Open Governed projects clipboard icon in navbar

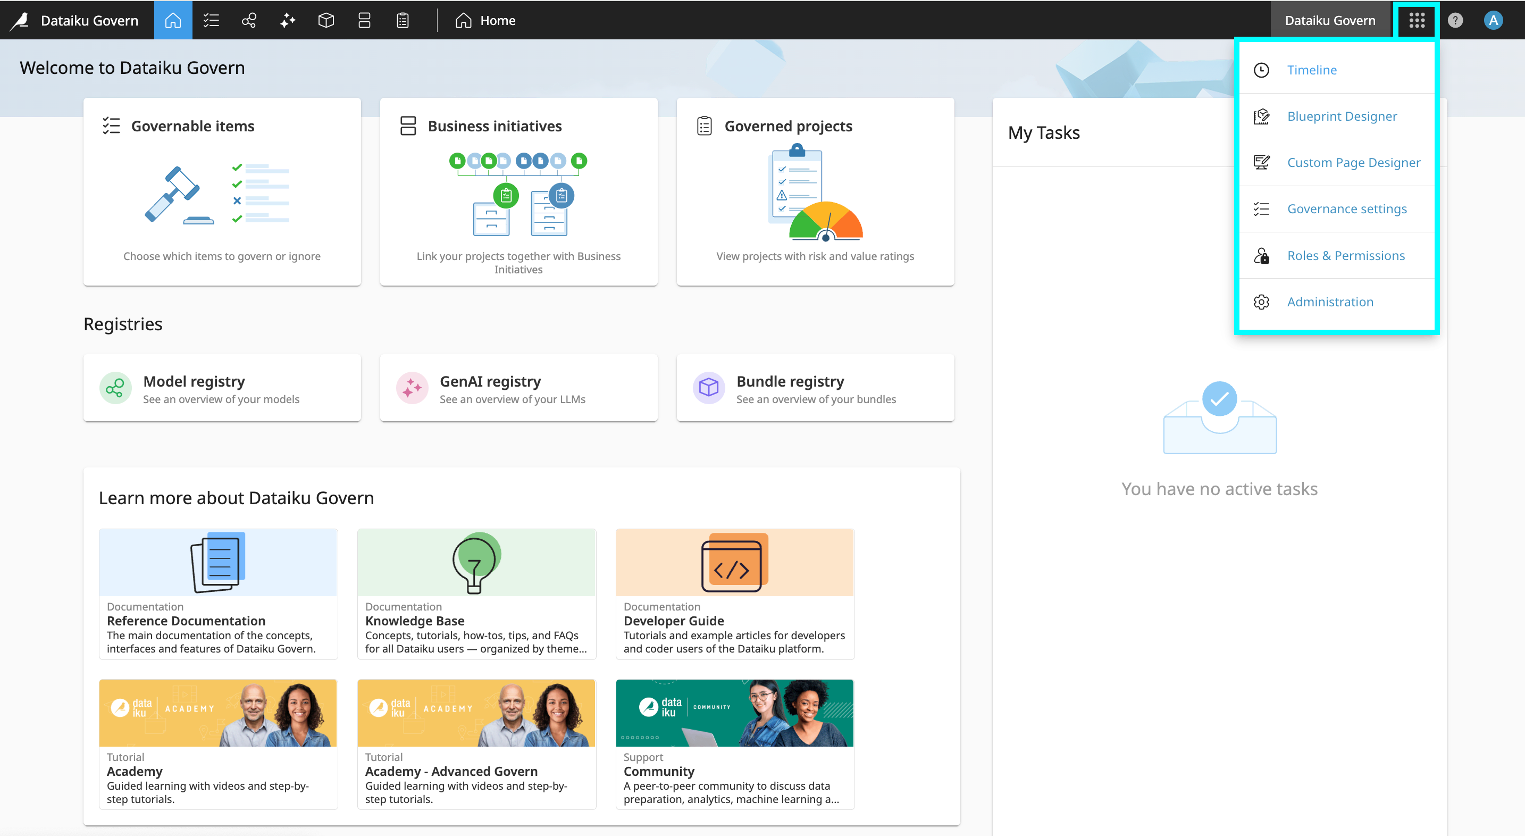point(403,20)
